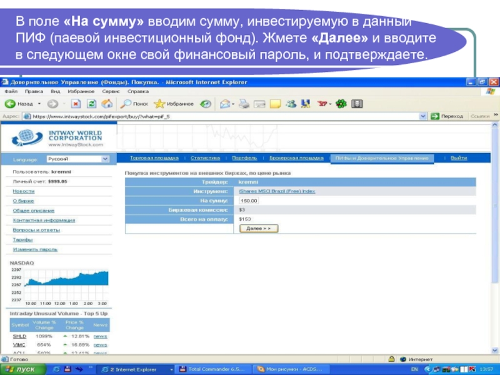The height and width of the screenshot is (375, 500).
Task: Click the Windows пуск Start button
Action: point(22,369)
